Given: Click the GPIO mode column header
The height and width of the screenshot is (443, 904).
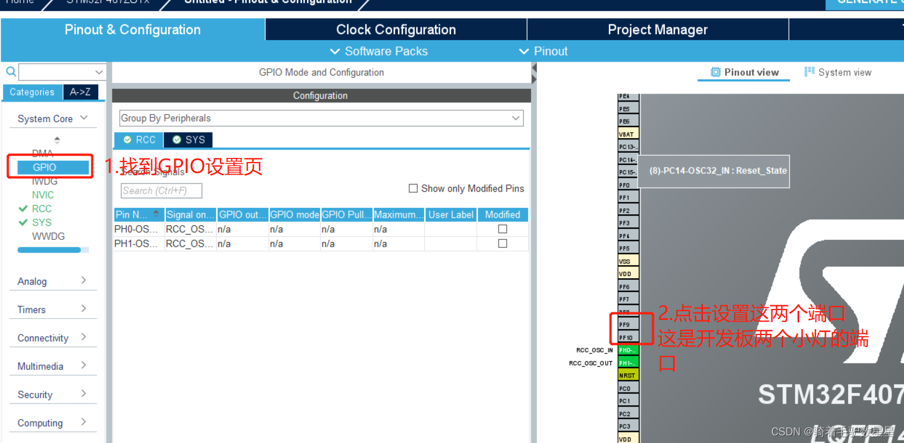Looking at the screenshot, I should click(295, 214).
